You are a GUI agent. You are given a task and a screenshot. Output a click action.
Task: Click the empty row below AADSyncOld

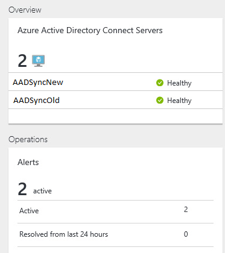tap(115, 116)
